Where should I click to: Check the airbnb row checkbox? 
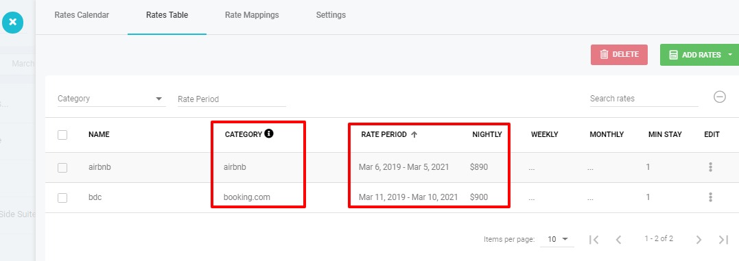pyautogui.click(x=62, y=167)
